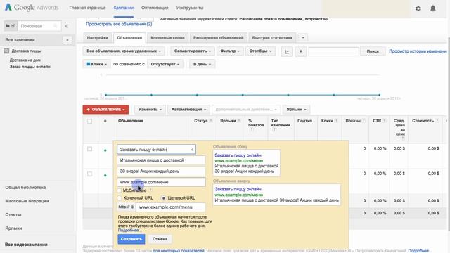Open Отчеты in sidebar

[13, 214]
